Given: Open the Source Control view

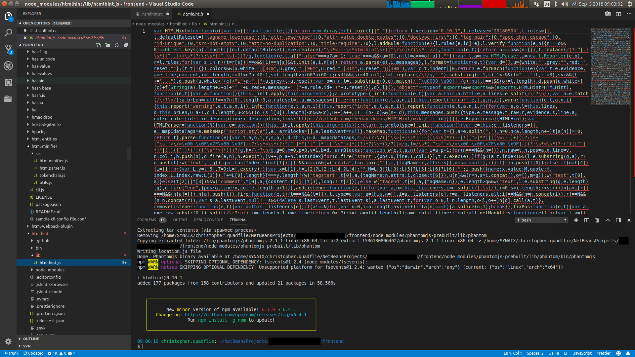Looking at the screenshot, I should [8, 49].
